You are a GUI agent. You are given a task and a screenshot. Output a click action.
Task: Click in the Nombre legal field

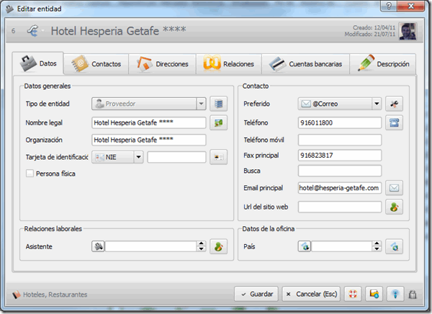coord(149,122)
